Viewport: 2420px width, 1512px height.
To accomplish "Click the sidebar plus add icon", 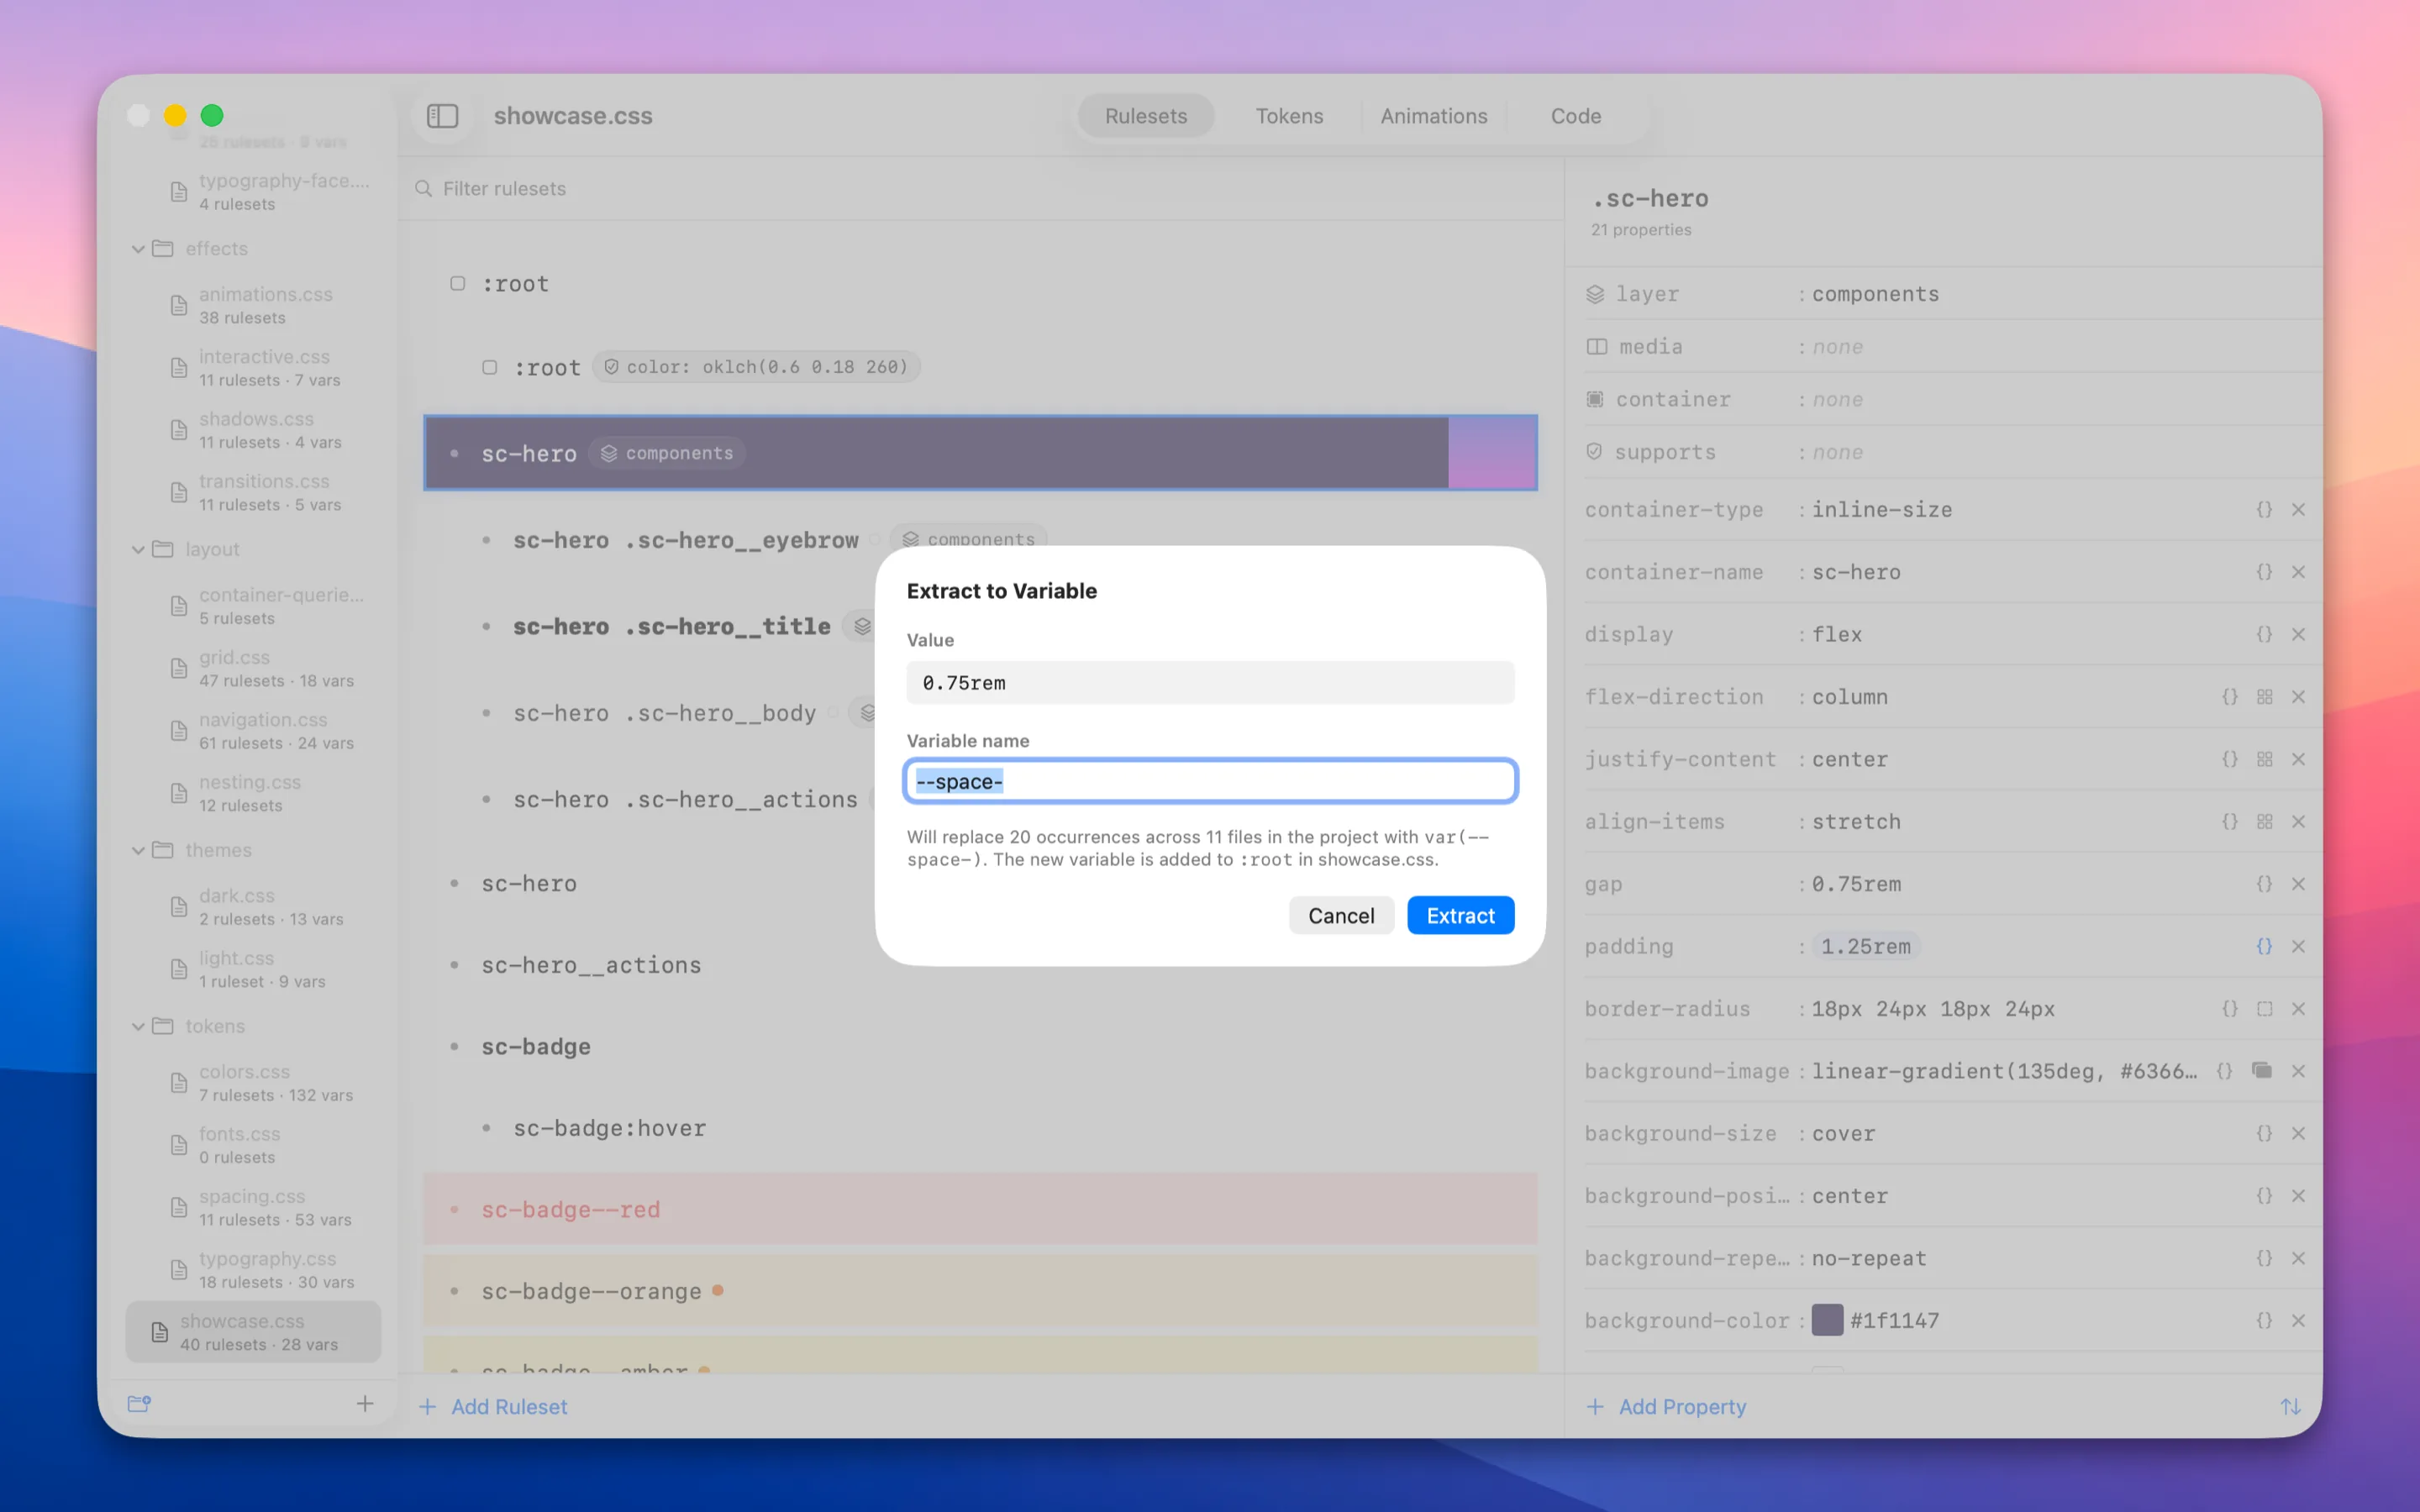I will click(x=365, y=1404).
